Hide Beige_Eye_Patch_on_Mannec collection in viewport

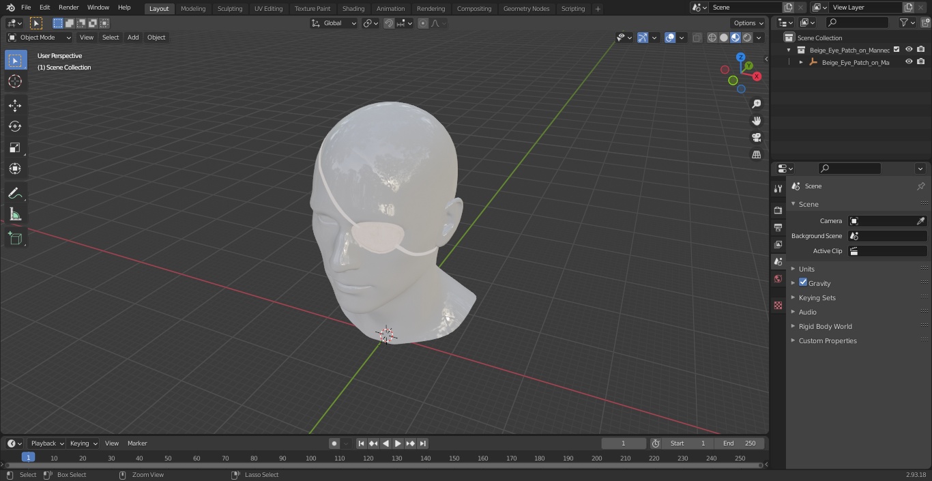pos(909,50)
